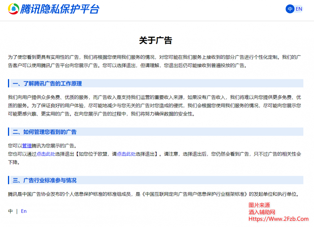Click the blue bar beside heading 三
The height and width of the screenshot is (227, 314).
9,180
